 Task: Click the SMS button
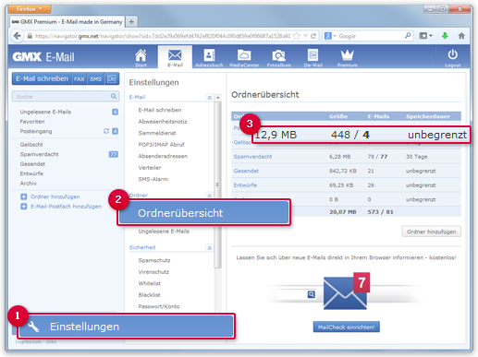[95, 79]
